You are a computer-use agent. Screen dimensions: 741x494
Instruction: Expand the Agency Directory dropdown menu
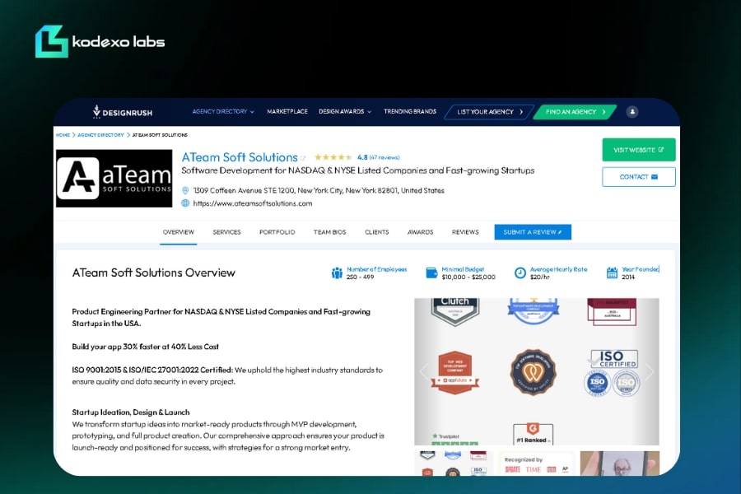[x=223, y=112]
